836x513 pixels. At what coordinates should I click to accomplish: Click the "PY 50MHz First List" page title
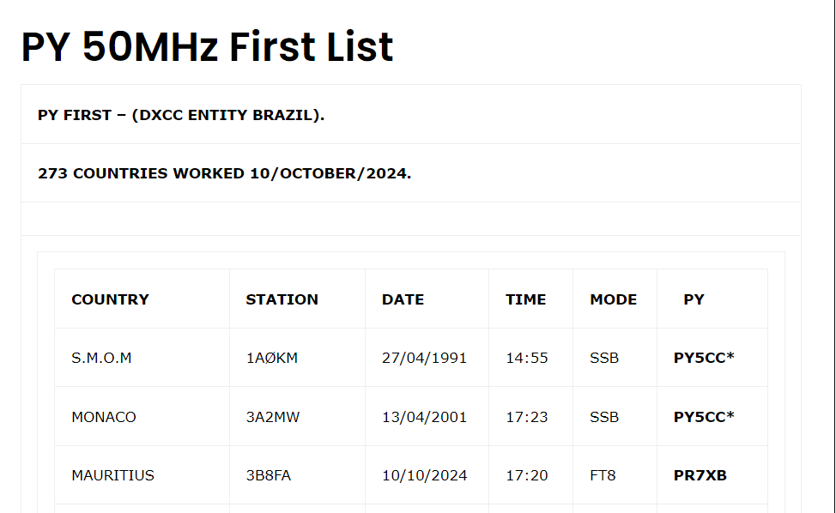point(207,46)
